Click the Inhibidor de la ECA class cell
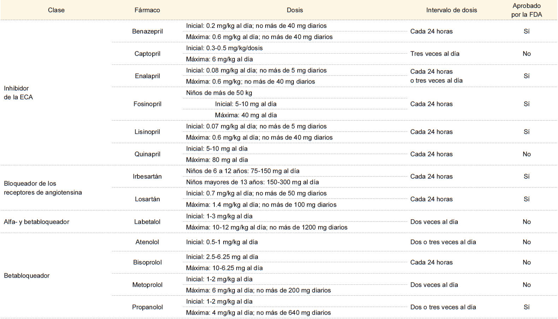 pos(18,93)
